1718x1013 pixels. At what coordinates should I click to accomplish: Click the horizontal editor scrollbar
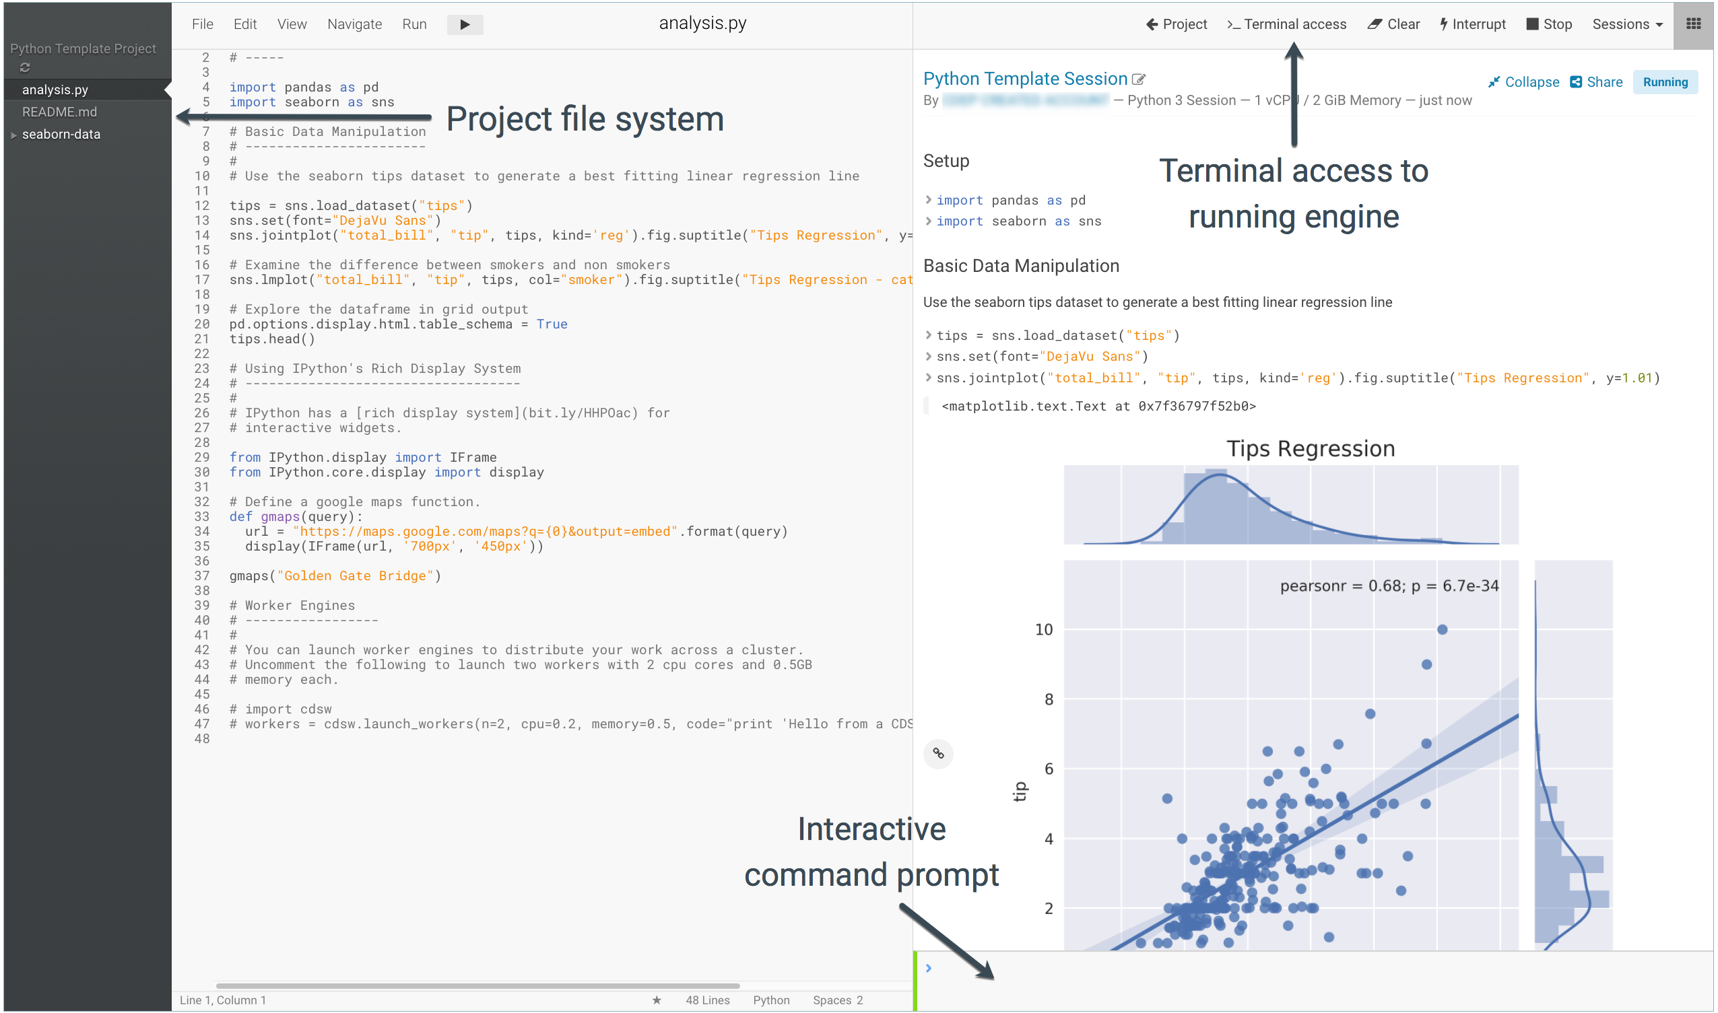478,985
